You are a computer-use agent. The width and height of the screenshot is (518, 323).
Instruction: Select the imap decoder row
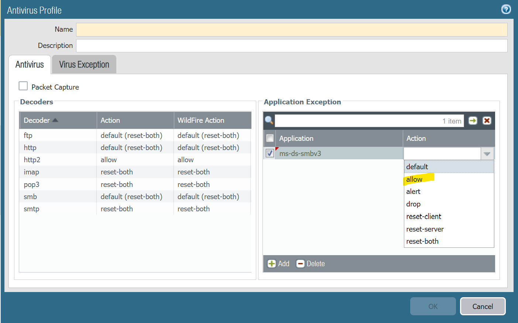[x=135, y=172]
